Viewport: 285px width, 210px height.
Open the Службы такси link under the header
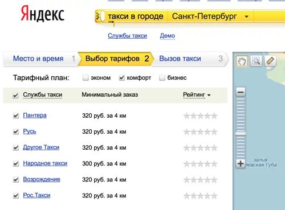pos(127,36)
